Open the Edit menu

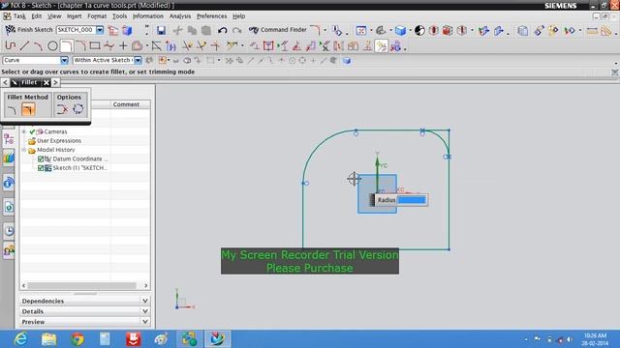click(37, 16)
